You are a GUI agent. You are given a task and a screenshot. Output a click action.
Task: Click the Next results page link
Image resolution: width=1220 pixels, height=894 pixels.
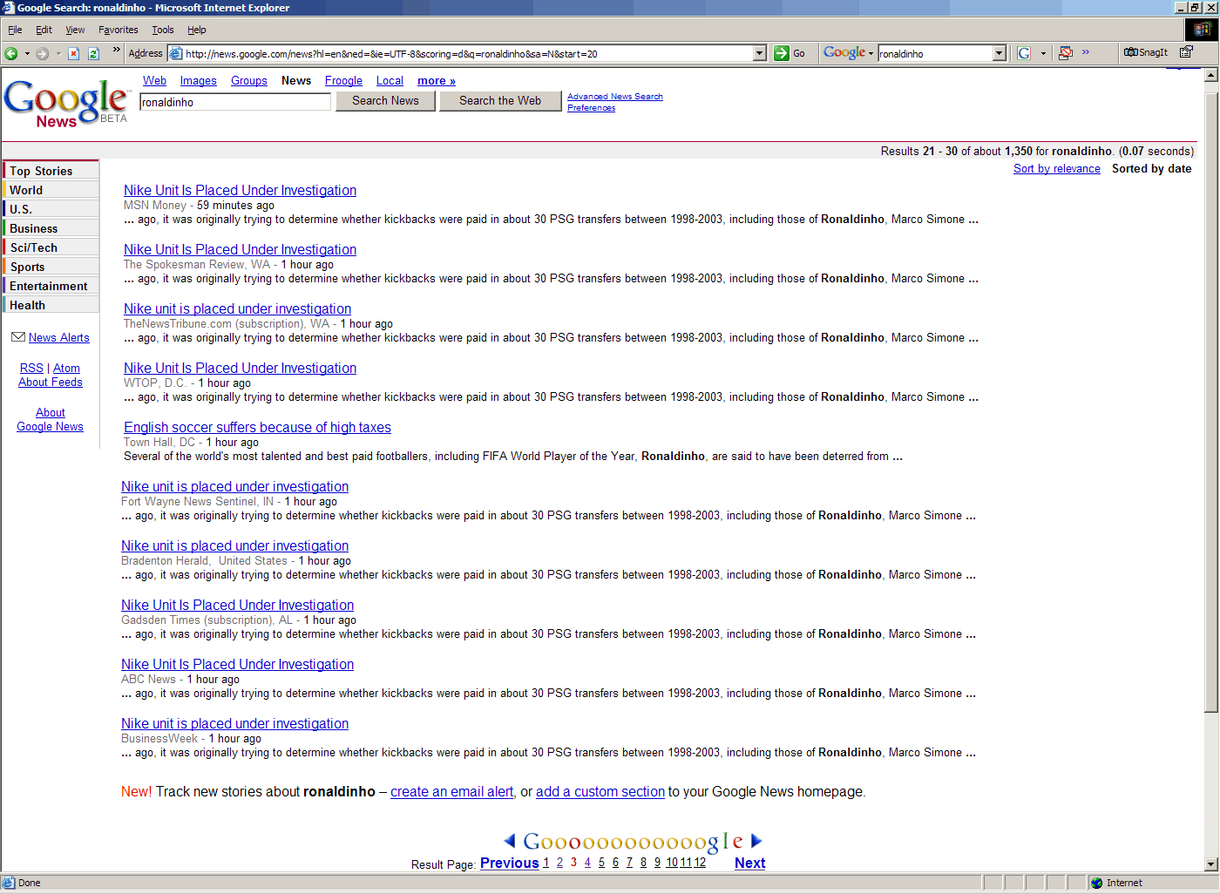point(749,863)
